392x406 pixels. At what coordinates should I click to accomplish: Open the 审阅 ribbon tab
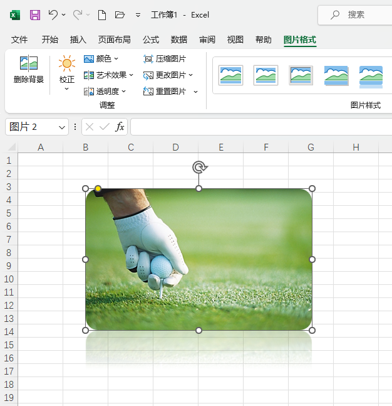coord(207,40)
